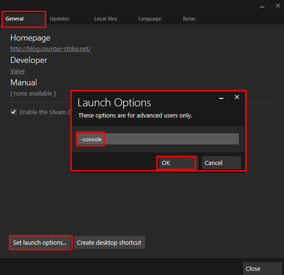Image resolution: width=284 pixels, height=275 pixels.
Task: Open the blog.counter-strike.net homepage link
Action: (x=50, y=48)
